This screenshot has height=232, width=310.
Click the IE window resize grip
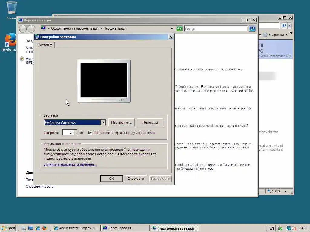[x=292, y=192]
